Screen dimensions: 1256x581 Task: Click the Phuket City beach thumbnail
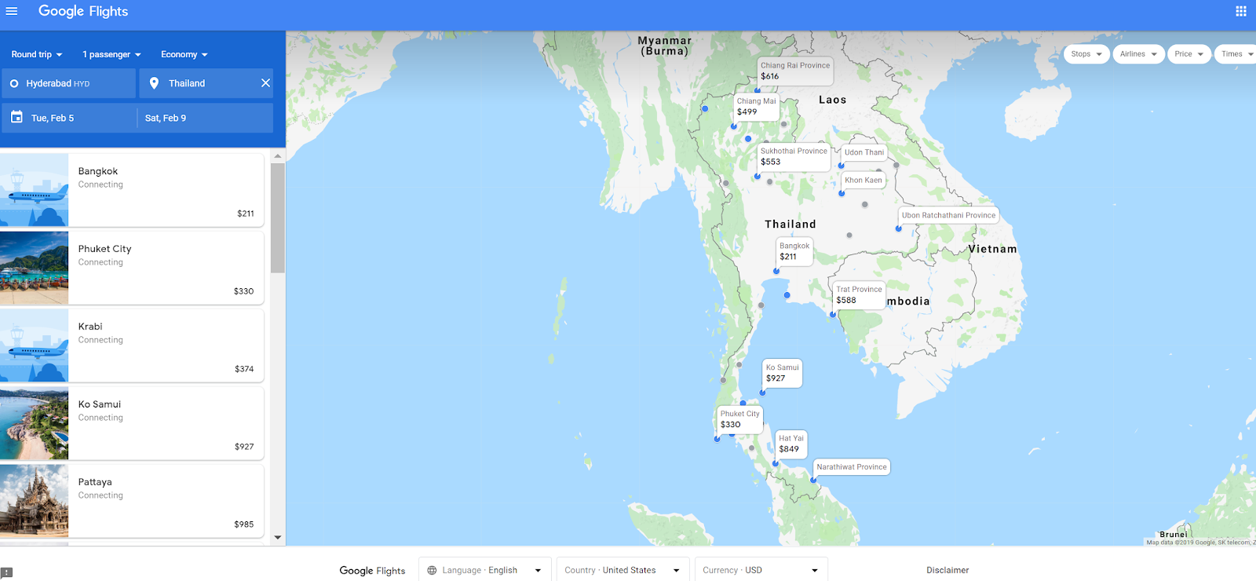pos(34,269)
